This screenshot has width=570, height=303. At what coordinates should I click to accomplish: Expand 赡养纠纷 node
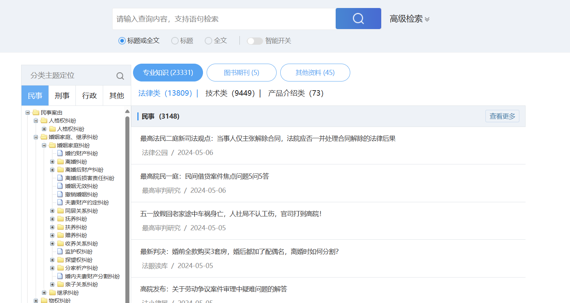click(52, 235)
